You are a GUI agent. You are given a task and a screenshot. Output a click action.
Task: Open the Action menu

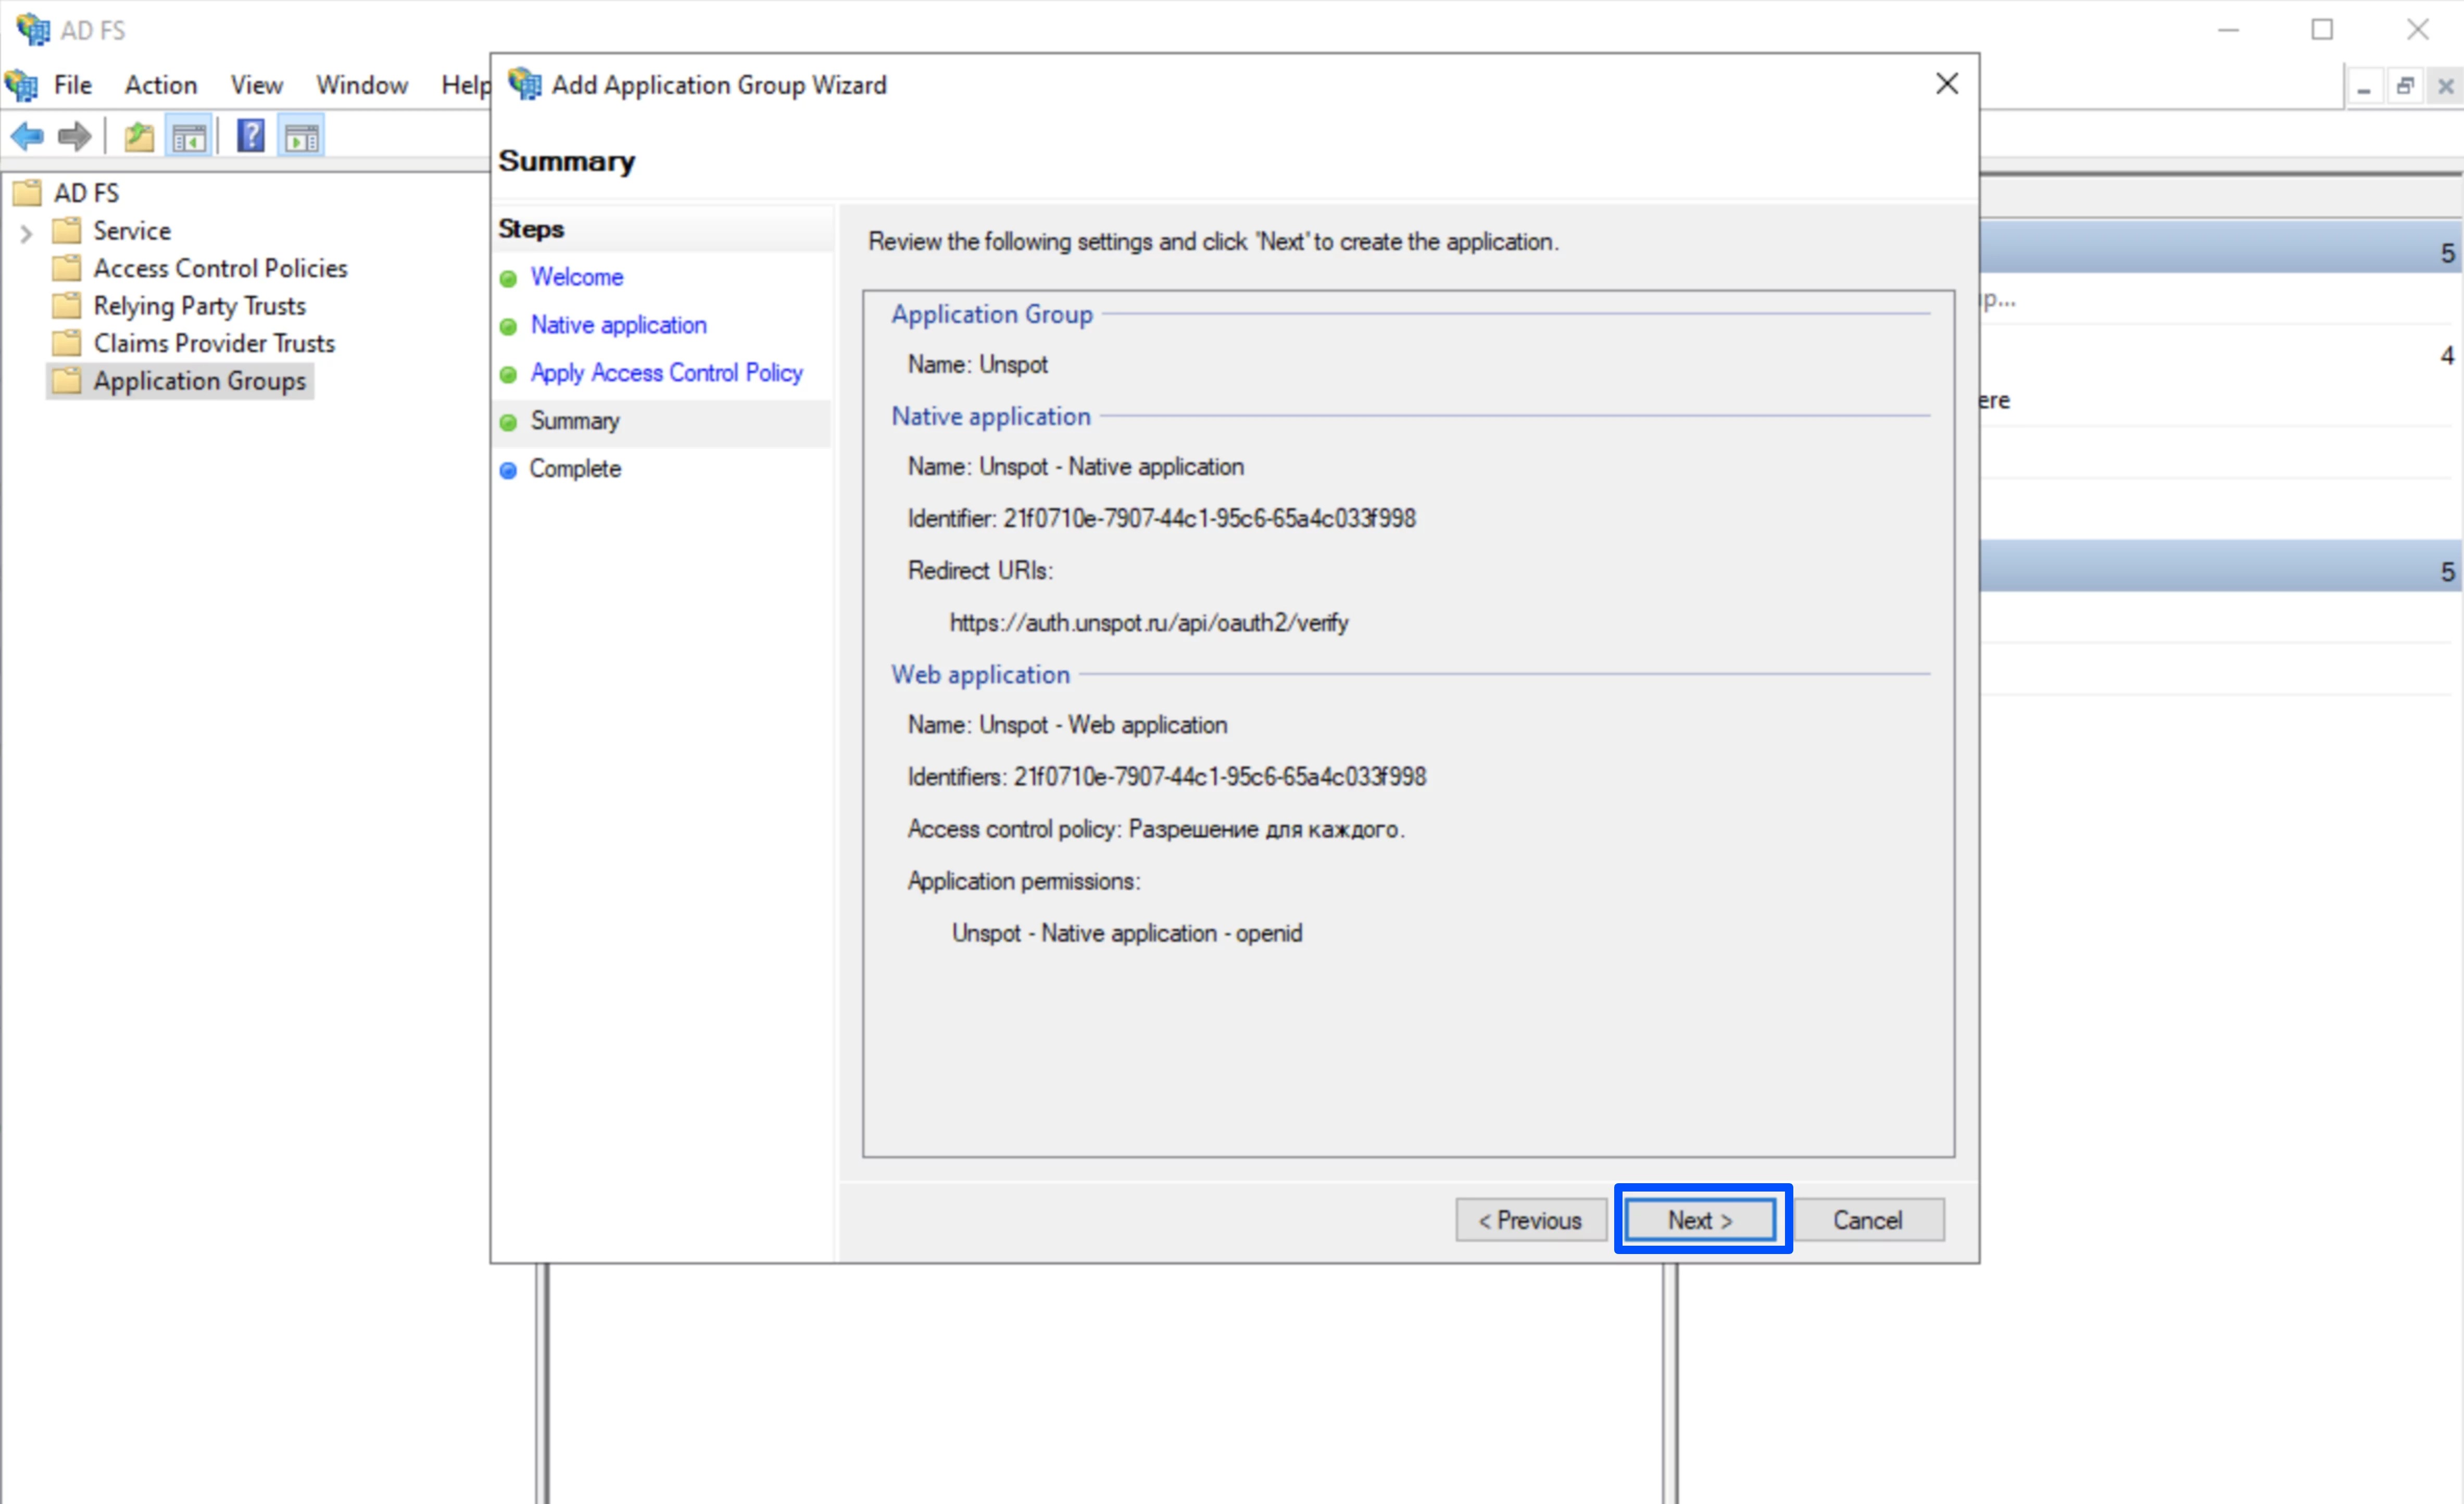tap(160, 85)
